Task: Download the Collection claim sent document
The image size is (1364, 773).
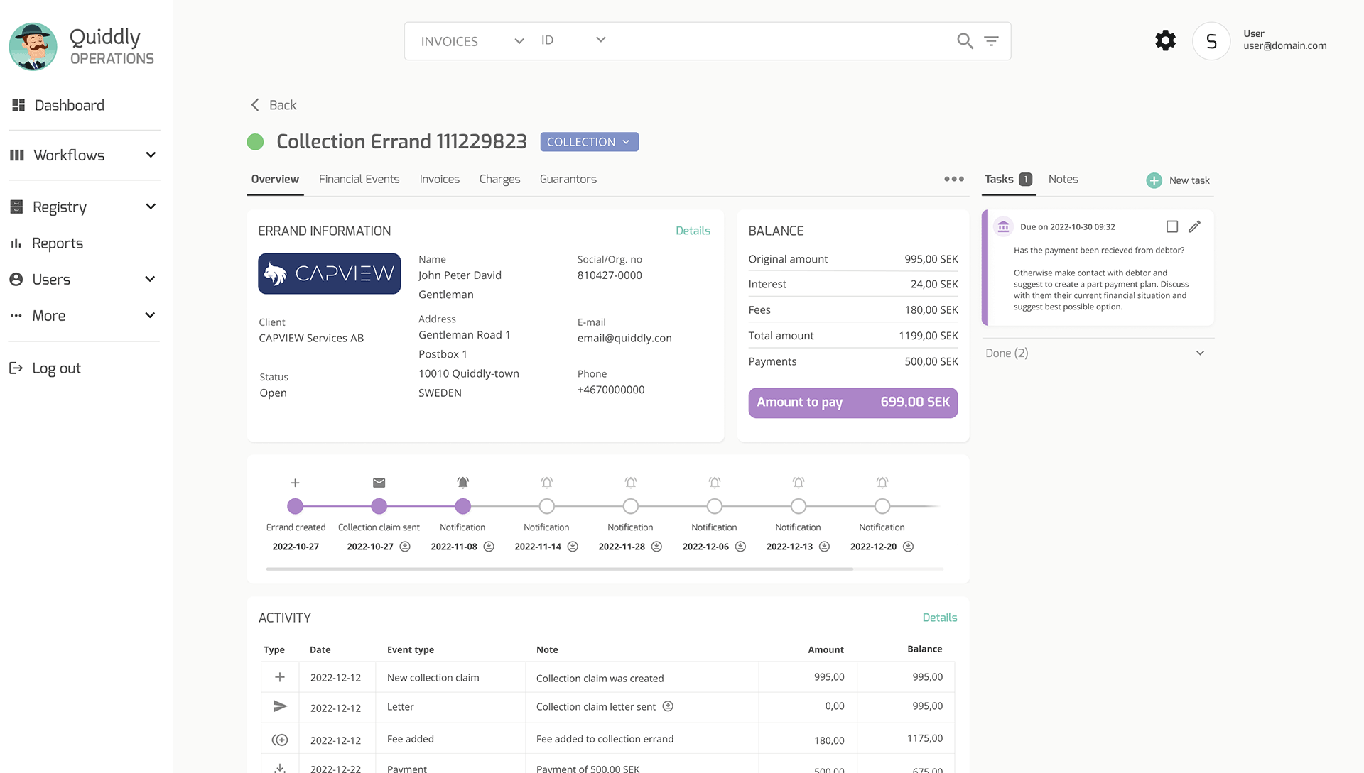Action: (x=405, y=547)
